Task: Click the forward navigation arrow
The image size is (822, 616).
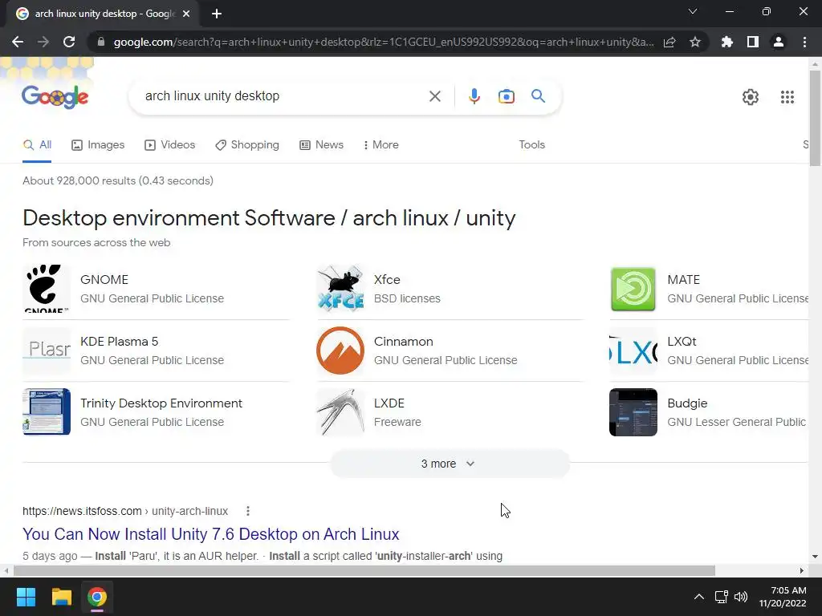Action: [x=43, y=42]
